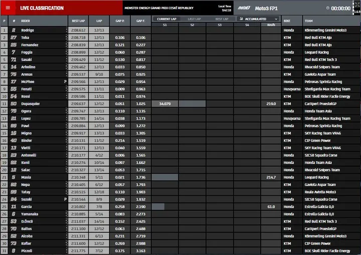The width and height of the screenshot is (361, 255).
Task: Click the checkered flag icon in Kofler's row
Action: pos(67,243)
